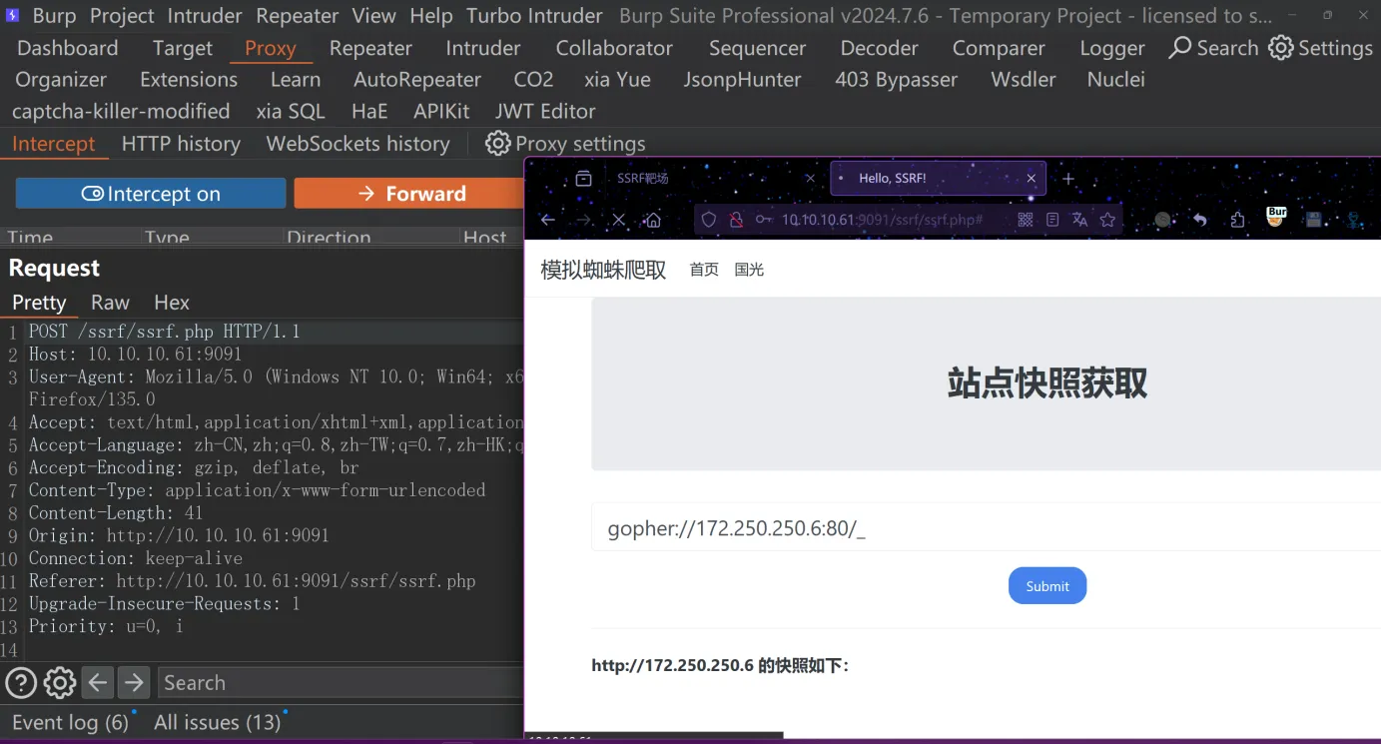Switch to the Decoder tab
Screen dimensions: 1381x744
point(879,48)
